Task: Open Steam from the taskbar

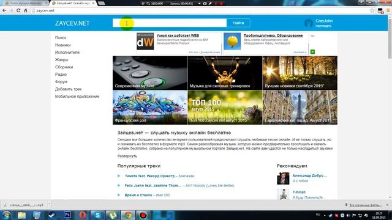Action: click(x=52, y=215)
